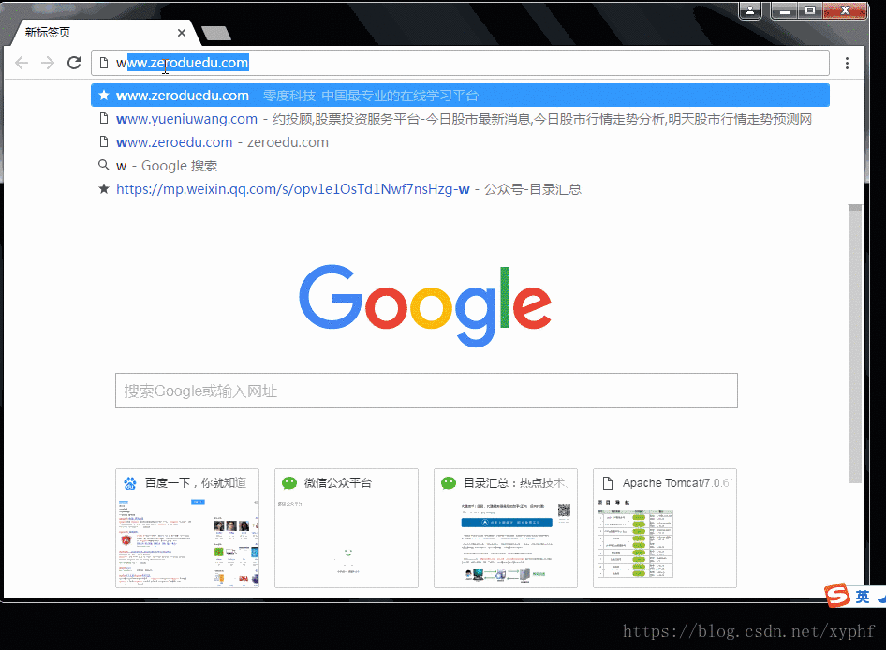Open a new tab with the new-tab button
Image resolution: width=886 pixels, height=650 pixels.
click(216, 34)
